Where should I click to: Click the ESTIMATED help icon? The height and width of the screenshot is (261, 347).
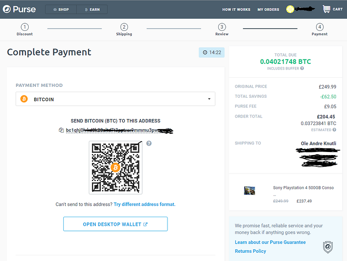(x=334, y=129)
